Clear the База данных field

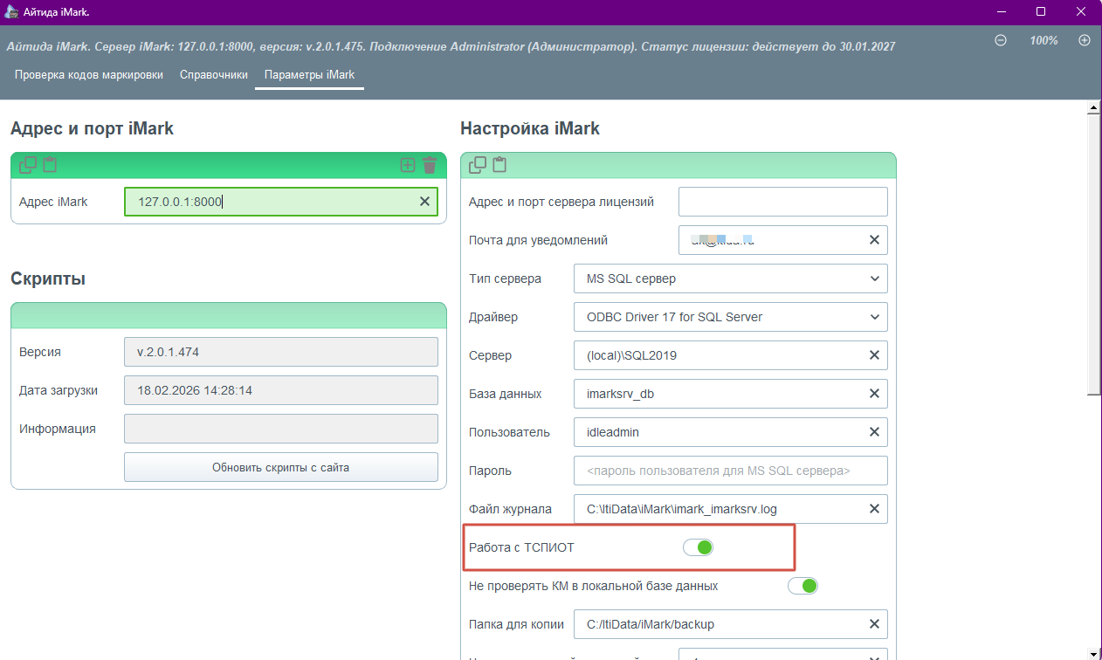coord(874,394)
